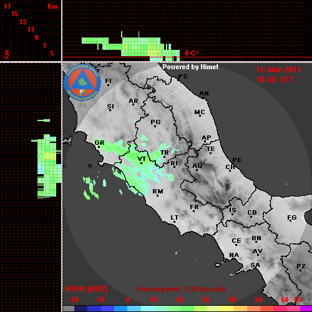Click the '11' km altitude label

(x=31, y=29)
